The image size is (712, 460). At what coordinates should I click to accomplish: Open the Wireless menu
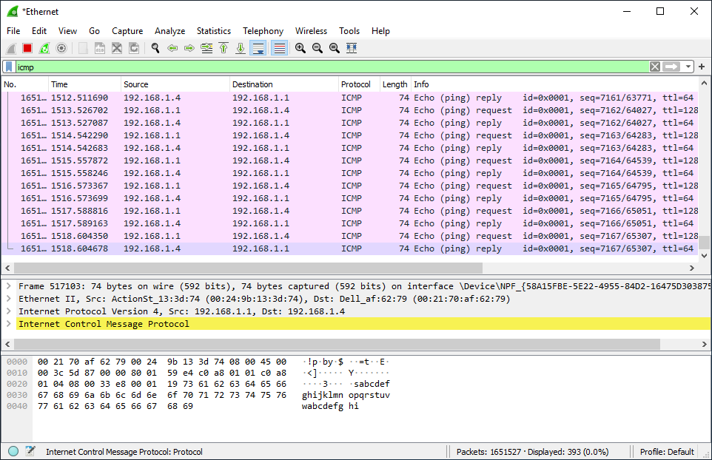click(311, 31)
